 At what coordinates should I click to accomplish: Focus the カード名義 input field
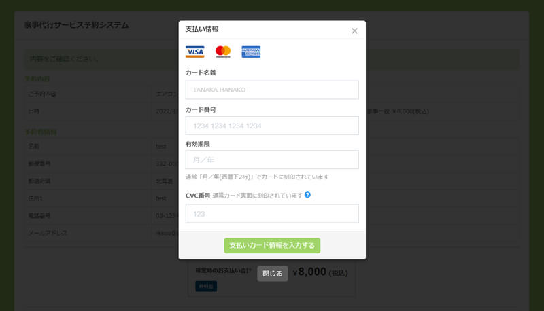pyautogui.click(x=272, y=90)
